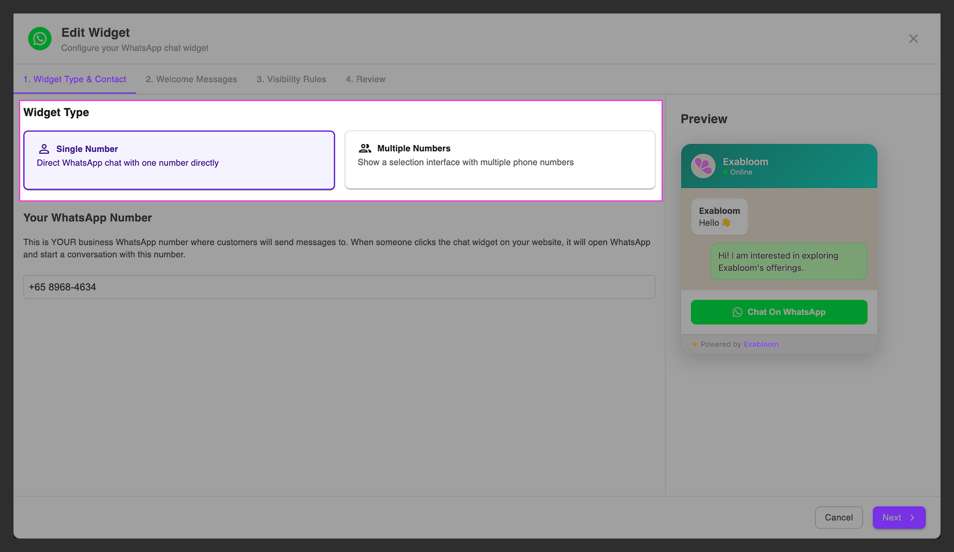Click the lightning bolt beside Powered by
Viewport: 954px width, 552px height.
coord(693,344)
